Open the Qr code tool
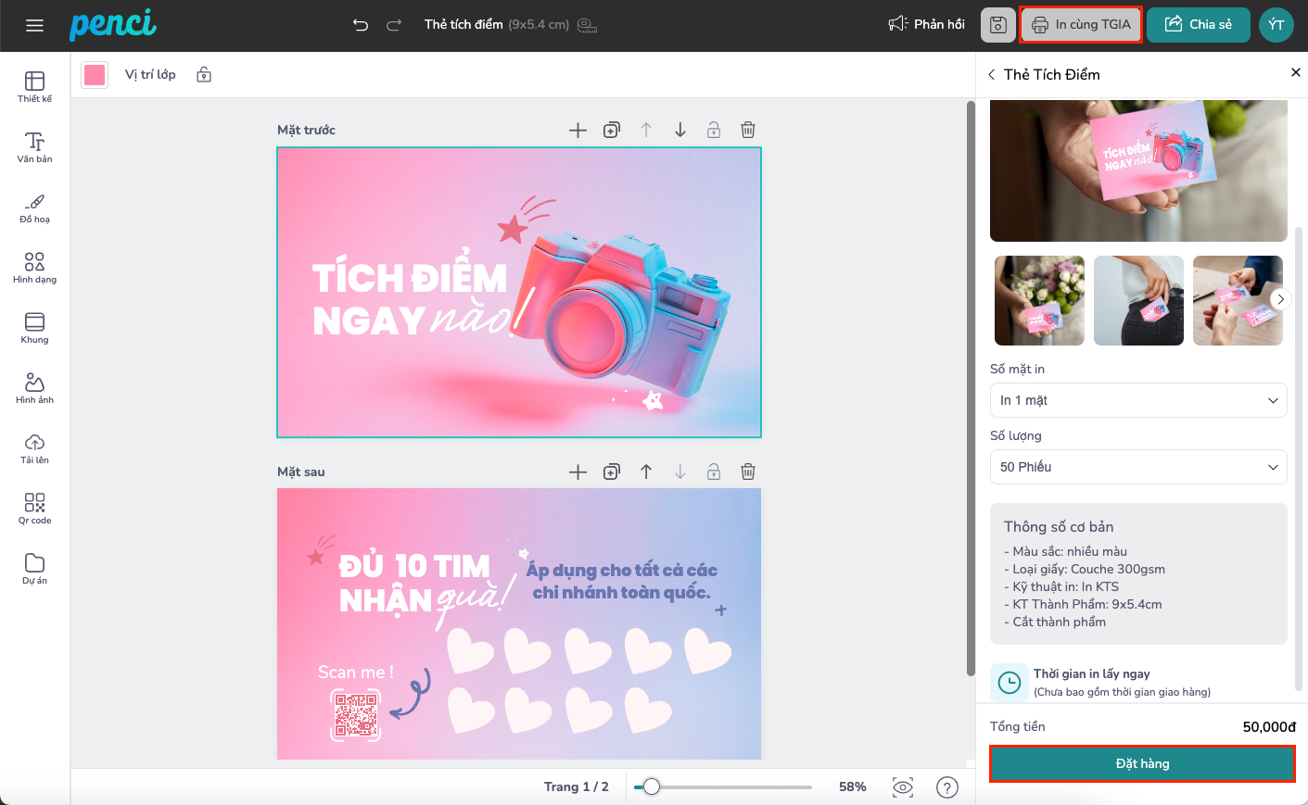Viewport: 1308px width, 805px height. (x=34, y=508)
